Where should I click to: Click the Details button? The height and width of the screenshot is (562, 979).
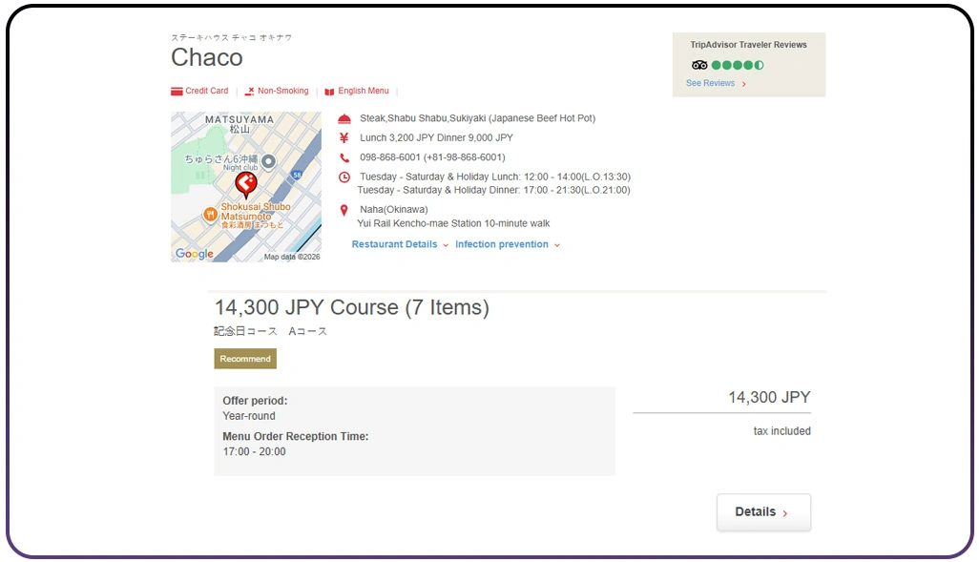point(762,511)
